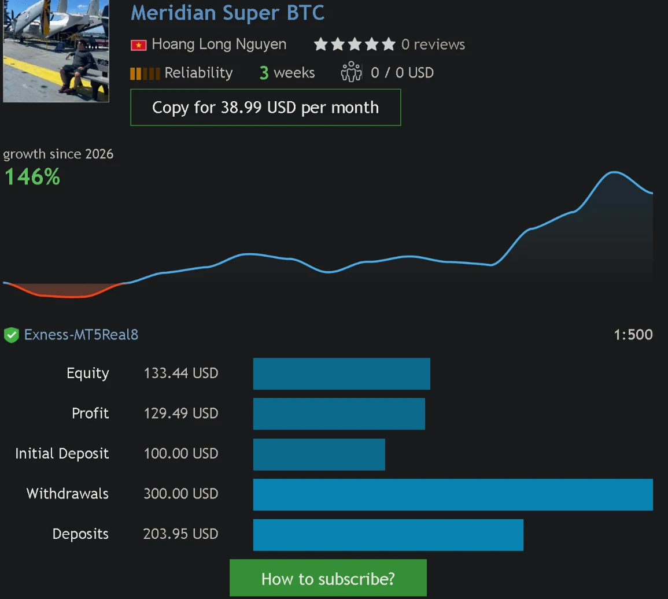
Task: Select the 3 weeks duration text
Action: tap(287, 73)
